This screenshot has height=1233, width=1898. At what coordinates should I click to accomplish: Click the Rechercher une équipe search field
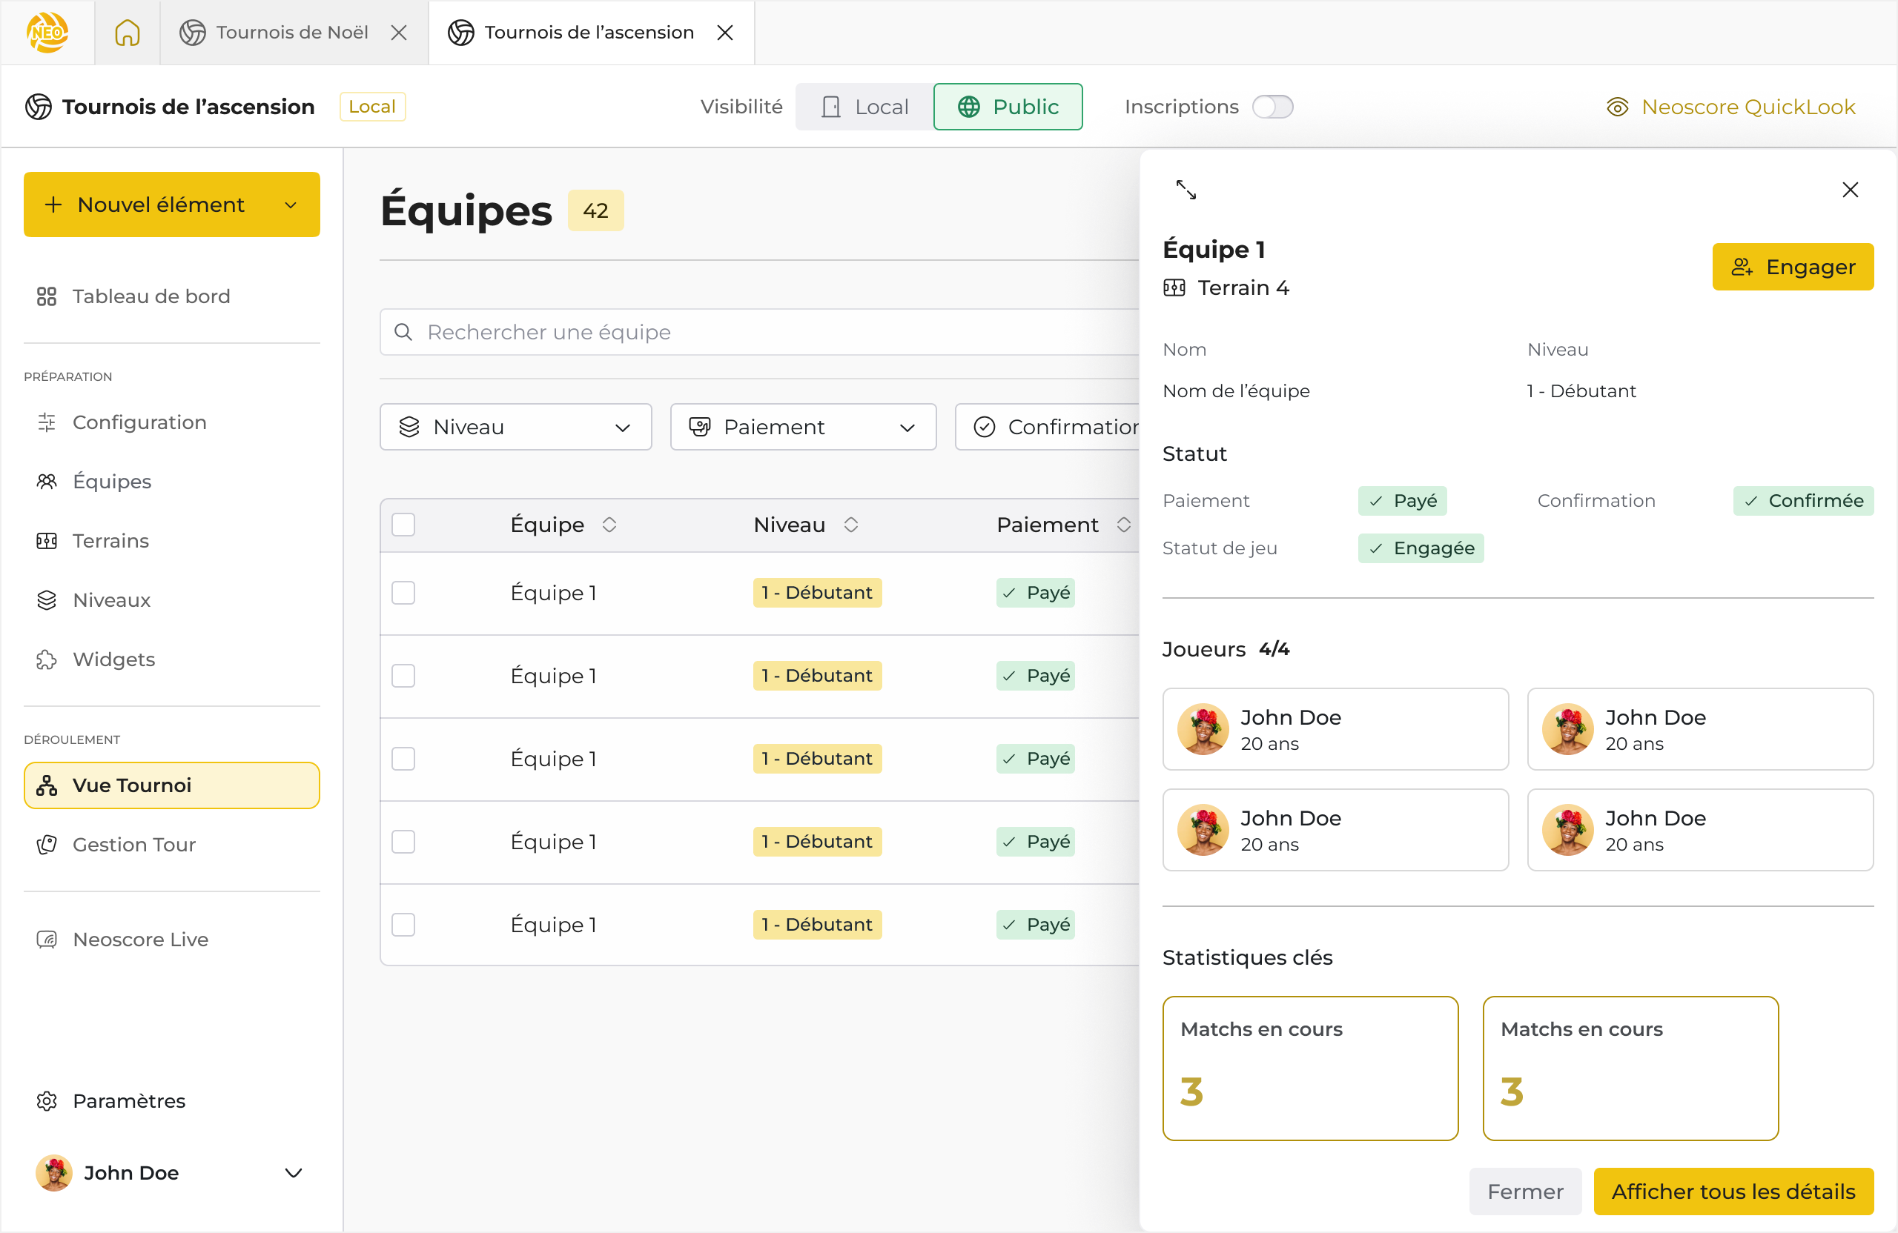[x=758, y=333]
